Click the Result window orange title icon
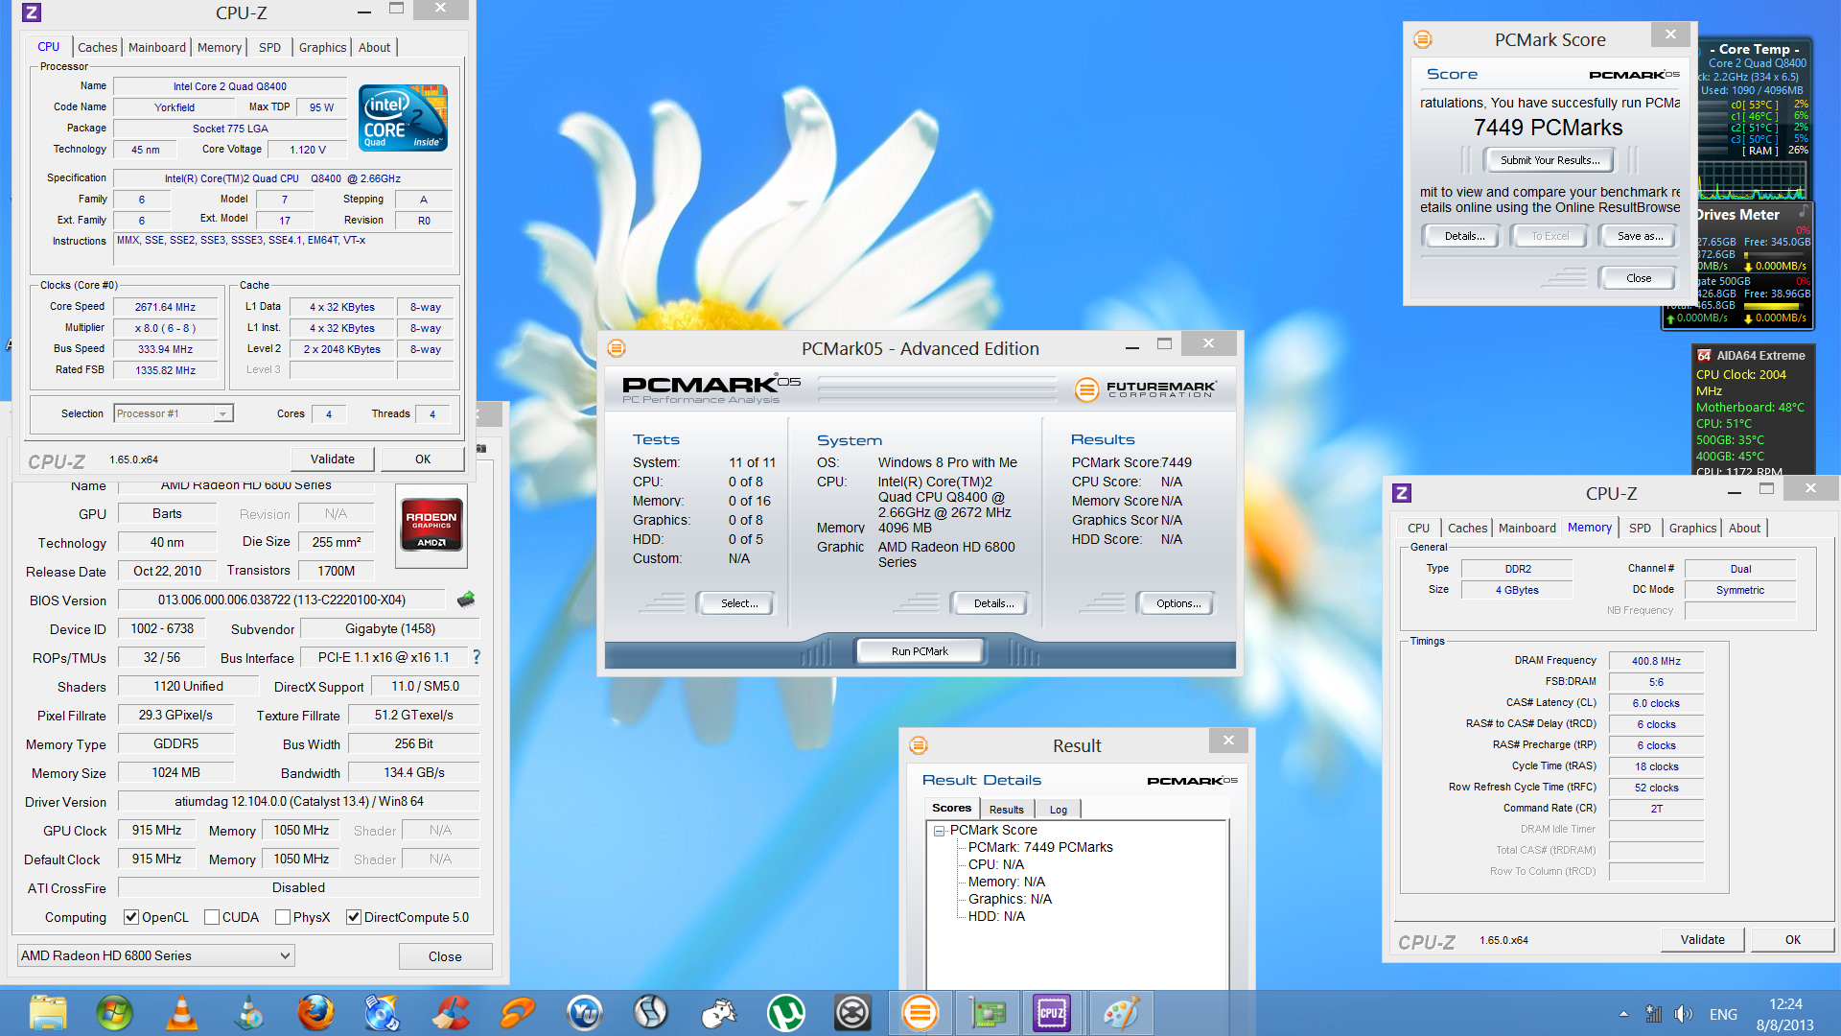This screenshot has width=1841, height=1036. coord(918,745)
